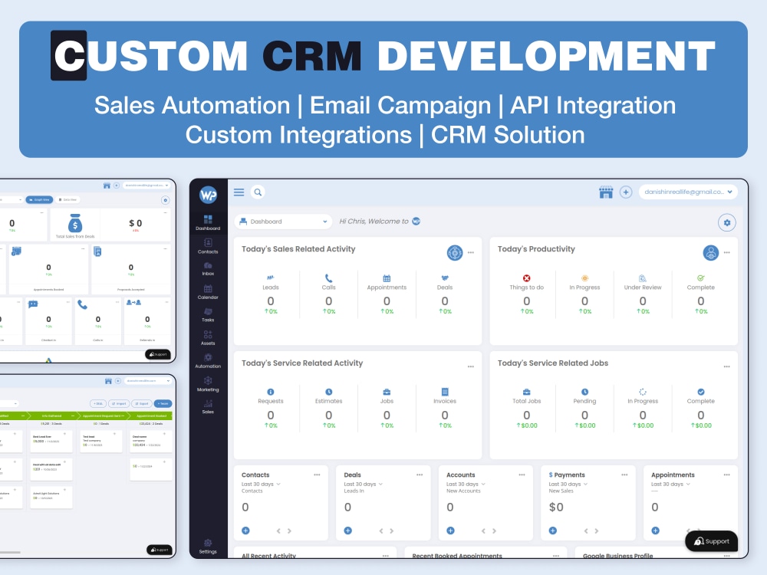The width and height of the screenshot is (767, 575).
Task: Open Calendar in the sidebar
Action: pyautogui.click(x=208, y=292)
